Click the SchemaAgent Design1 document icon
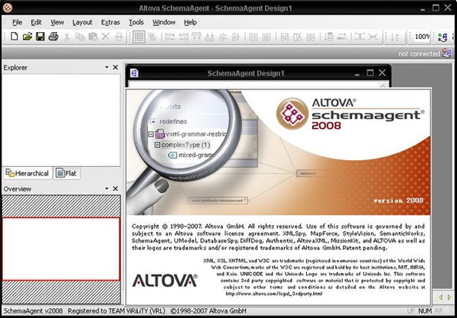 (x=134, y=73)
